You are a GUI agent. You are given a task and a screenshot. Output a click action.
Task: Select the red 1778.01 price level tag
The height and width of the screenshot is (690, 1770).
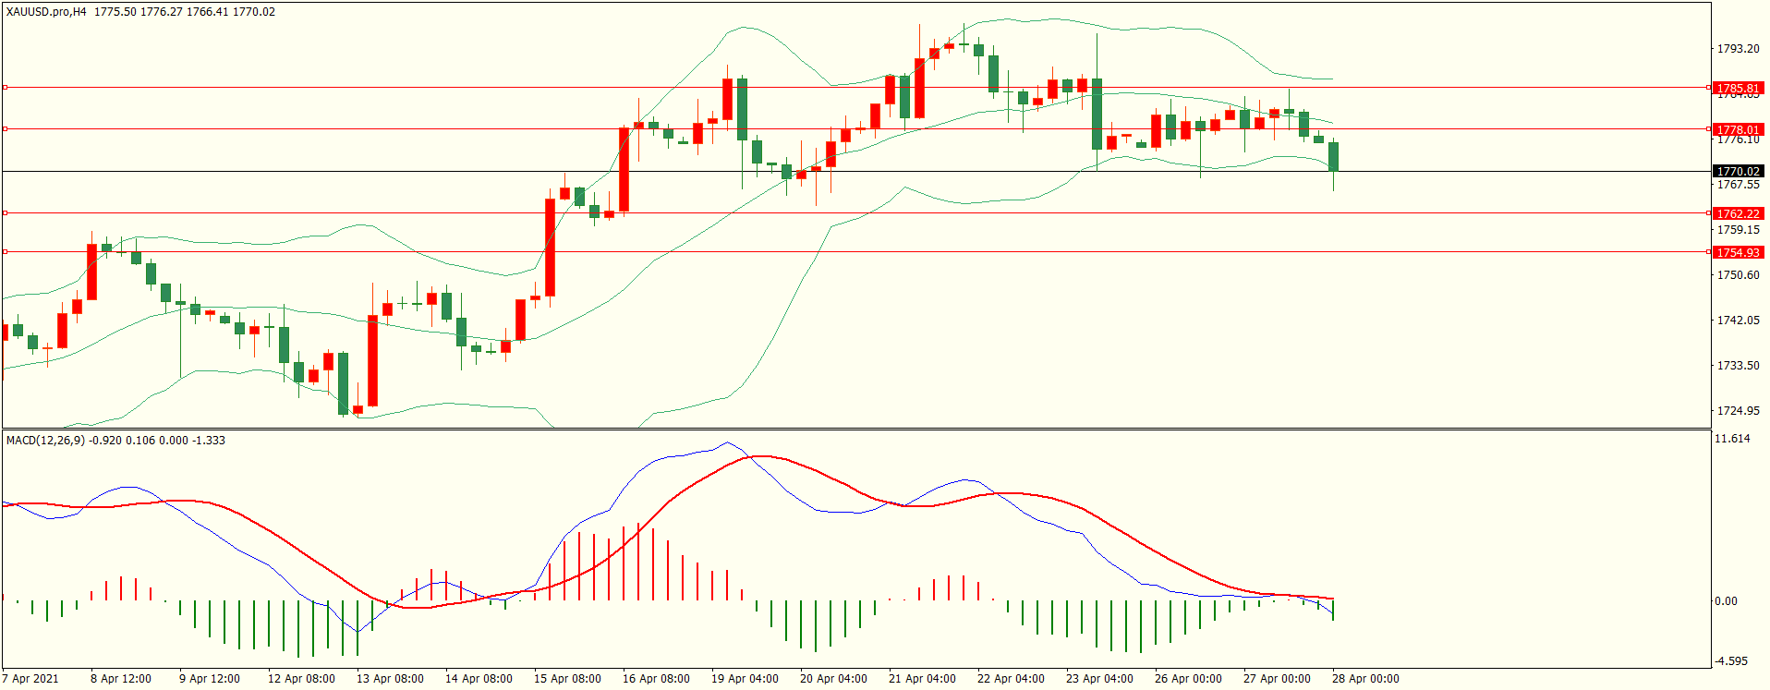pos(1739,130)
